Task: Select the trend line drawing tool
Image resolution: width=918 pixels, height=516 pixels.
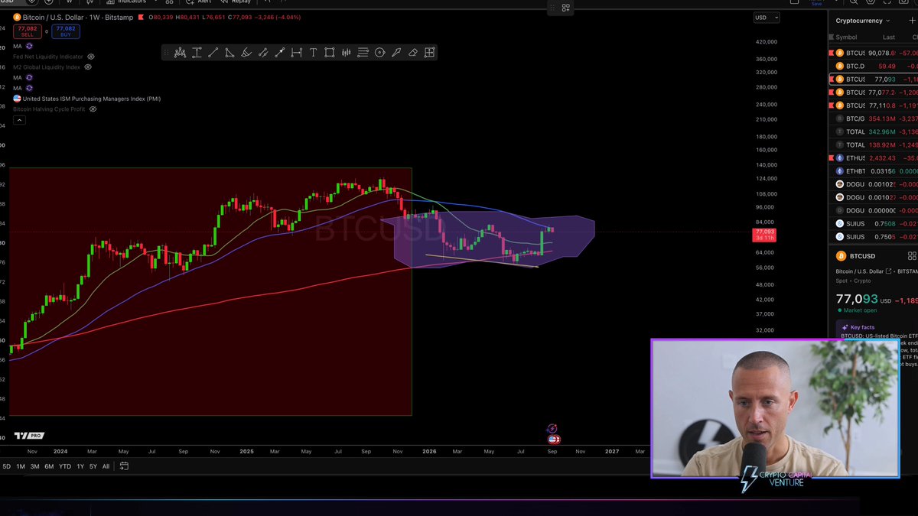Action: point(213,52)
